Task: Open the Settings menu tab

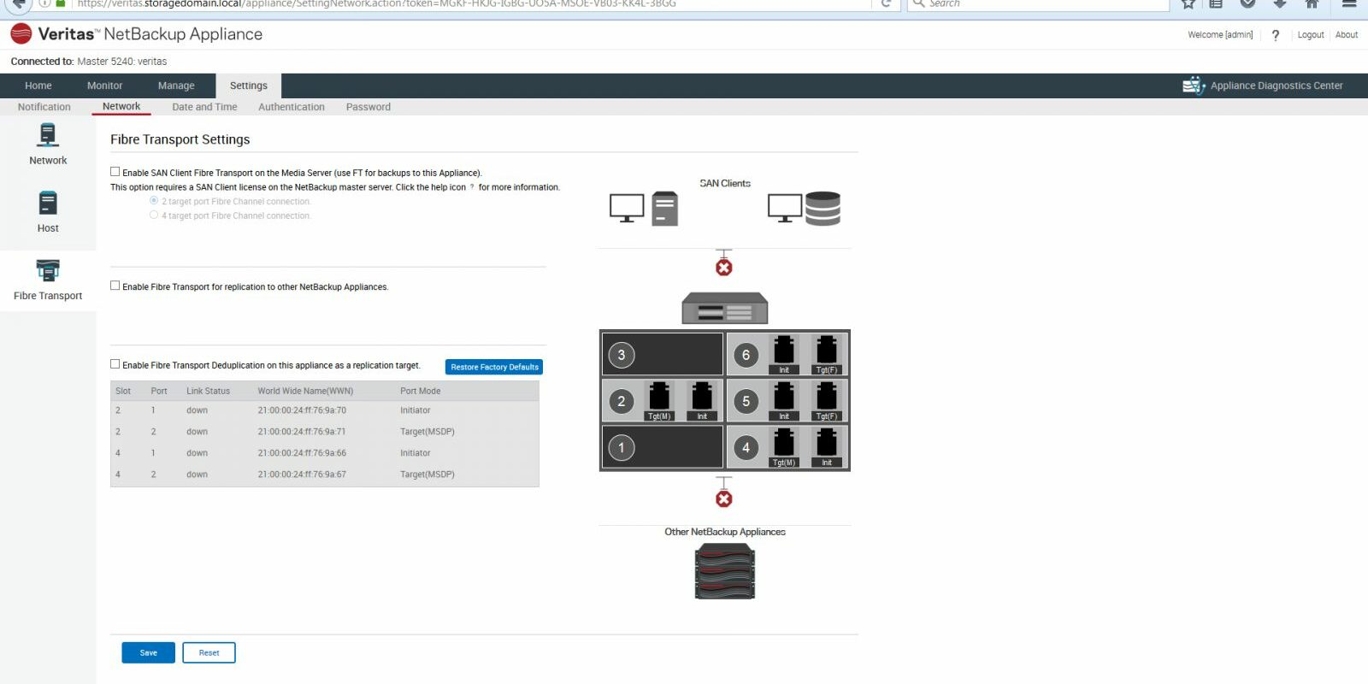Action: [x=249, y=85]
